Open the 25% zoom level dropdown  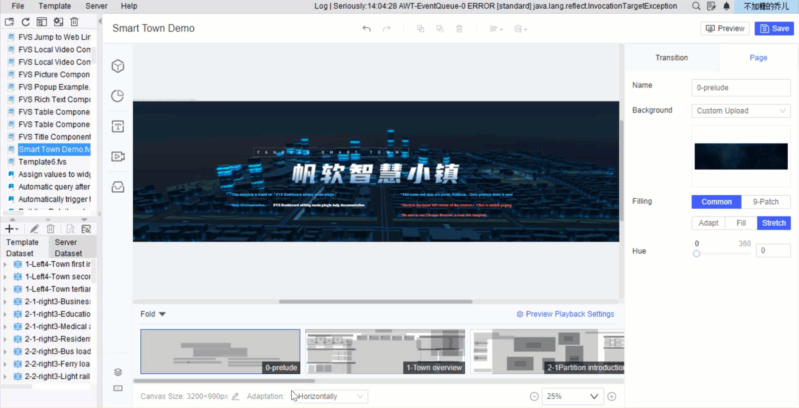(573, 396)
